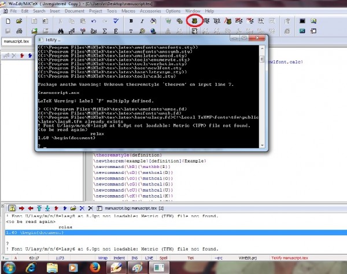Click the New document icon
347x274 pixels.
[x=7, y=20]
